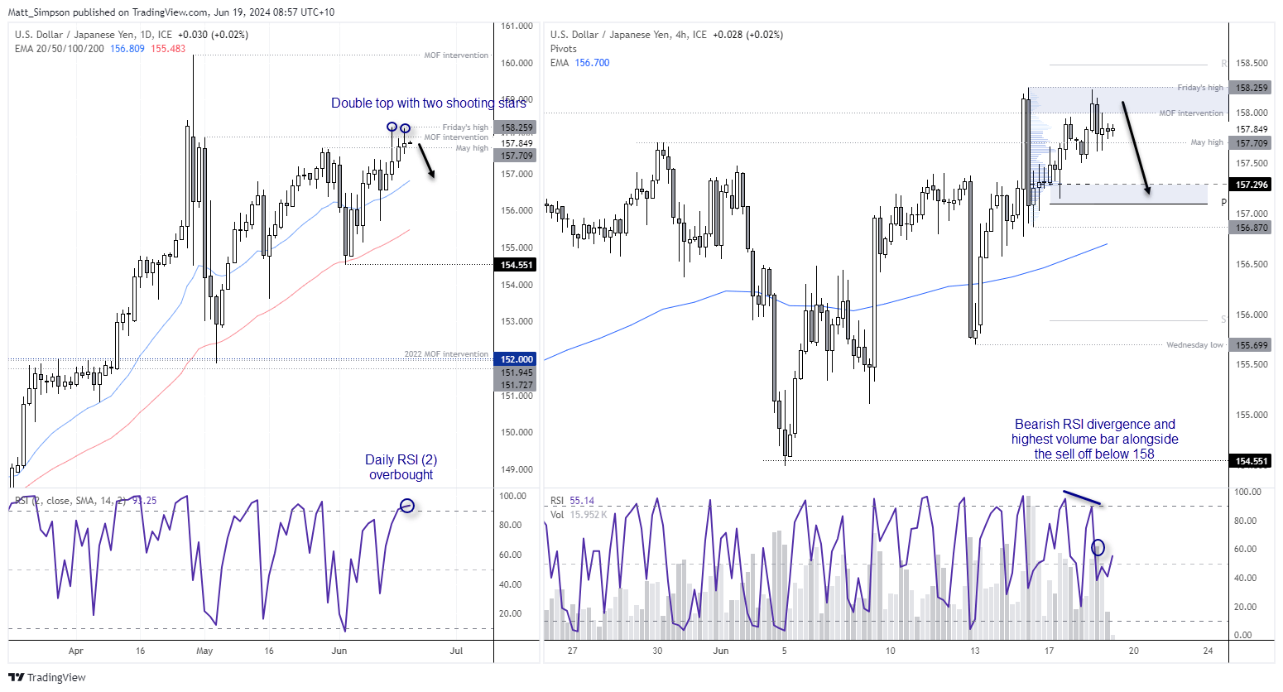Click the 149.000 level on daily price axis
The height and width of the screenshot is (692, 1283).
click(517, 469)
